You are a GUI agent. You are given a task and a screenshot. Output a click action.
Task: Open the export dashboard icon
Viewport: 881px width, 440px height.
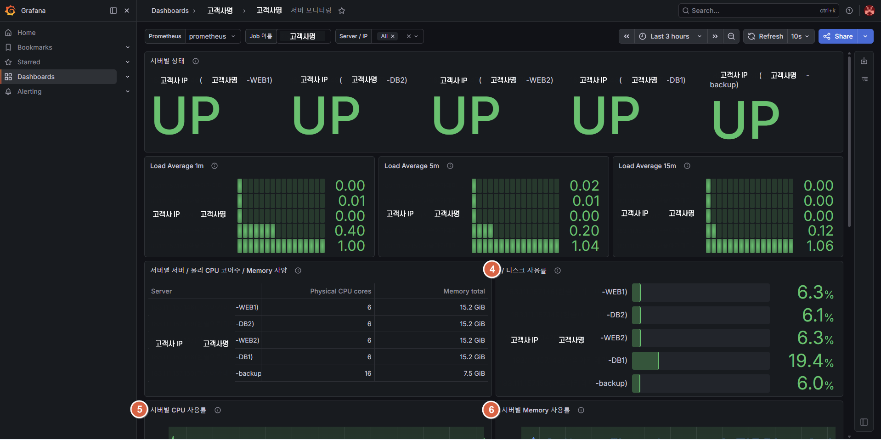point(864,61)
